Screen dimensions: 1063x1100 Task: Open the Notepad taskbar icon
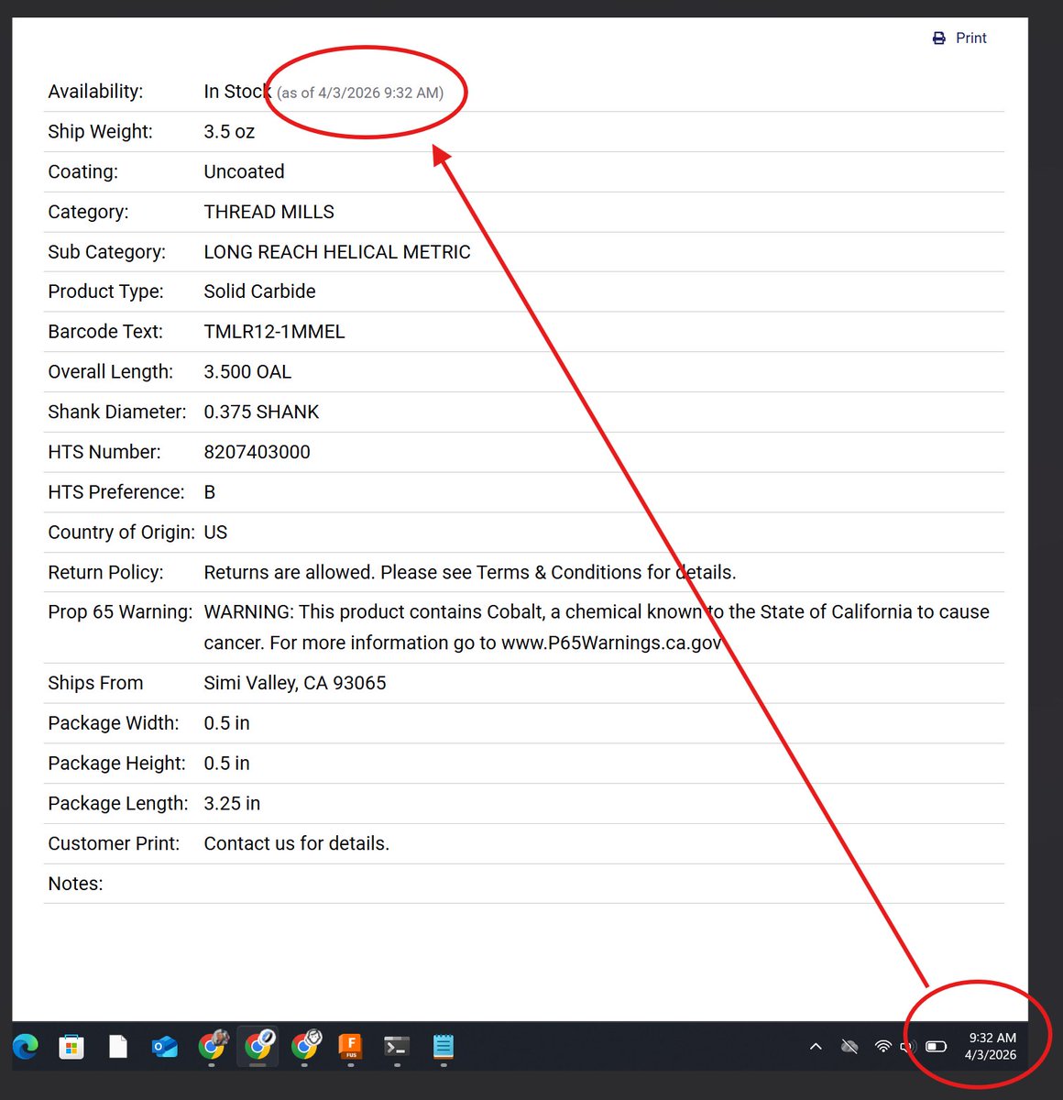point(444,1046)
